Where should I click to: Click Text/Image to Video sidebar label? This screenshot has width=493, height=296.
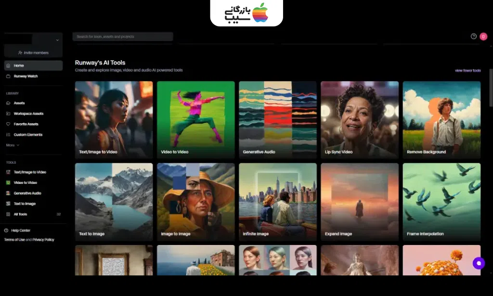(x=30, y=172)
